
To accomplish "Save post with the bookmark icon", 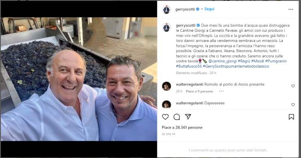I will click(x=291, y=117).
